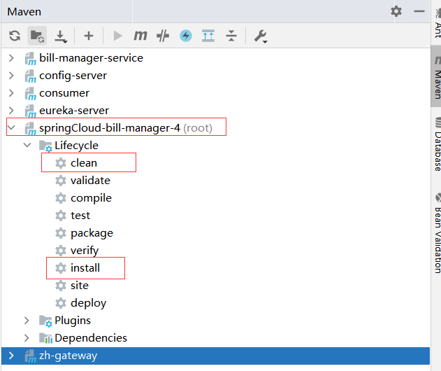
Task: Reload all Maven projects
Action: (x=15, y=36)
